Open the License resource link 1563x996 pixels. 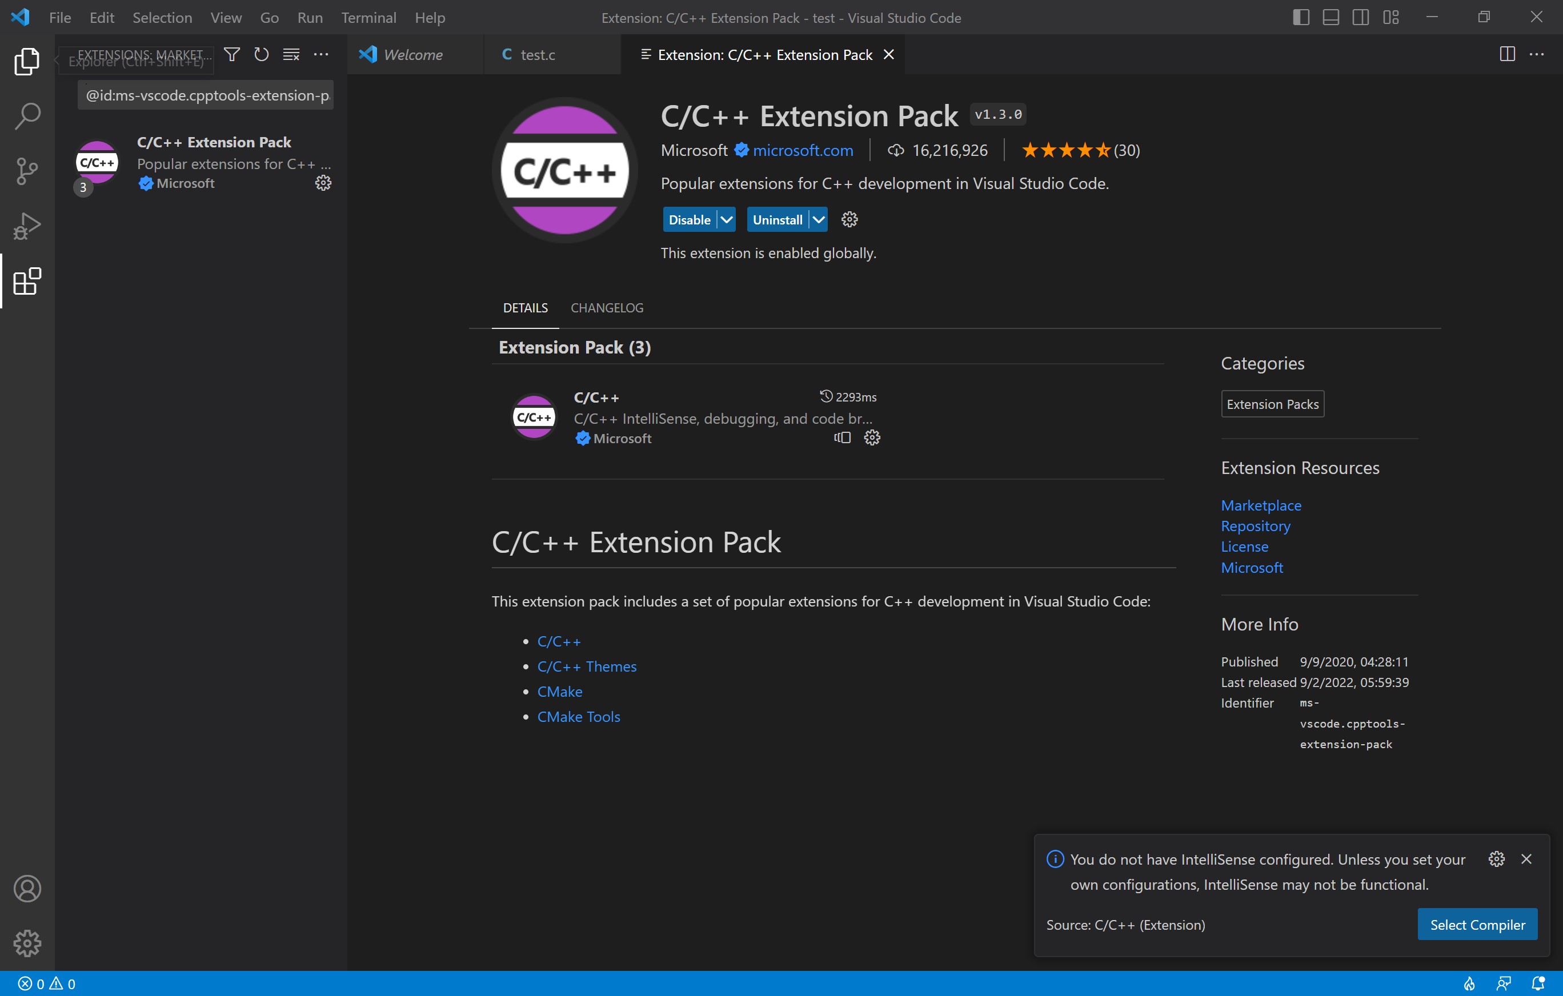1244,547
